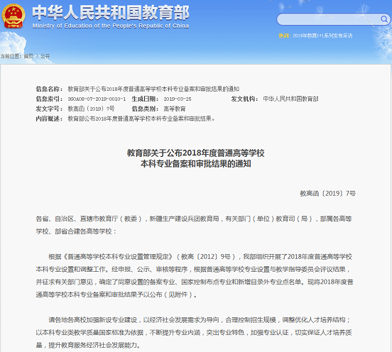Click the Ministry of Education English subtitle
This screenshot has width=392, height=352.
(x=111, y=26)
